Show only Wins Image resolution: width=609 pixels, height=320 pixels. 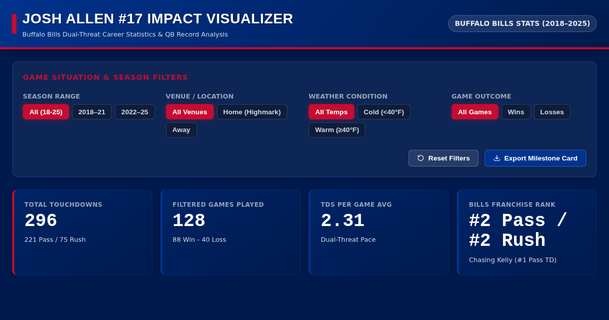click(516, 112)
